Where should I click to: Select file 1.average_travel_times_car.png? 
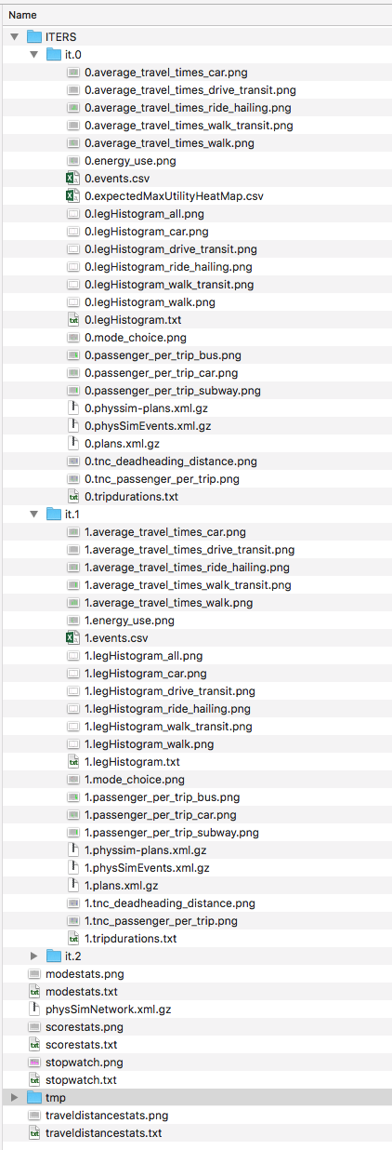coord(165,532)
